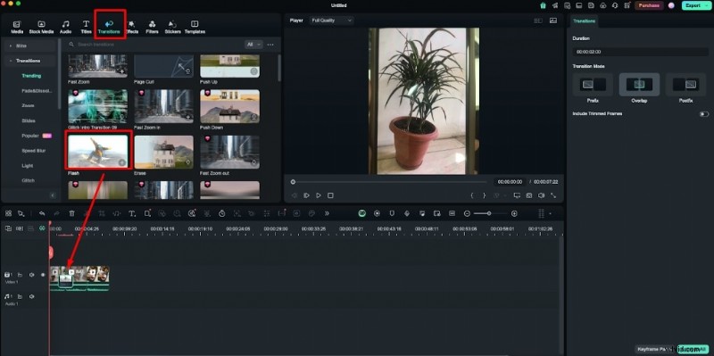Open the three-dots more options menu
Viewport: 714px width, 356px height.
tap(270, 45)
